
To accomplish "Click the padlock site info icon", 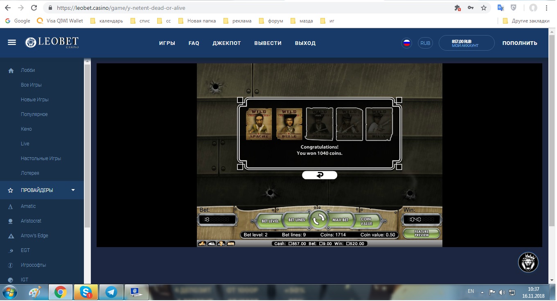I will coord(50,8).
